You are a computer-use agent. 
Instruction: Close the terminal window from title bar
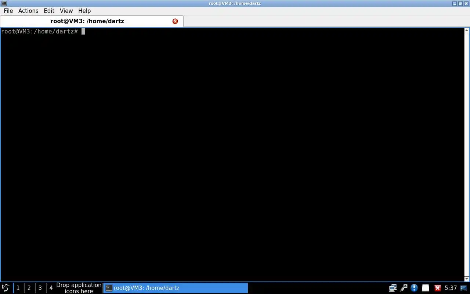466,3
